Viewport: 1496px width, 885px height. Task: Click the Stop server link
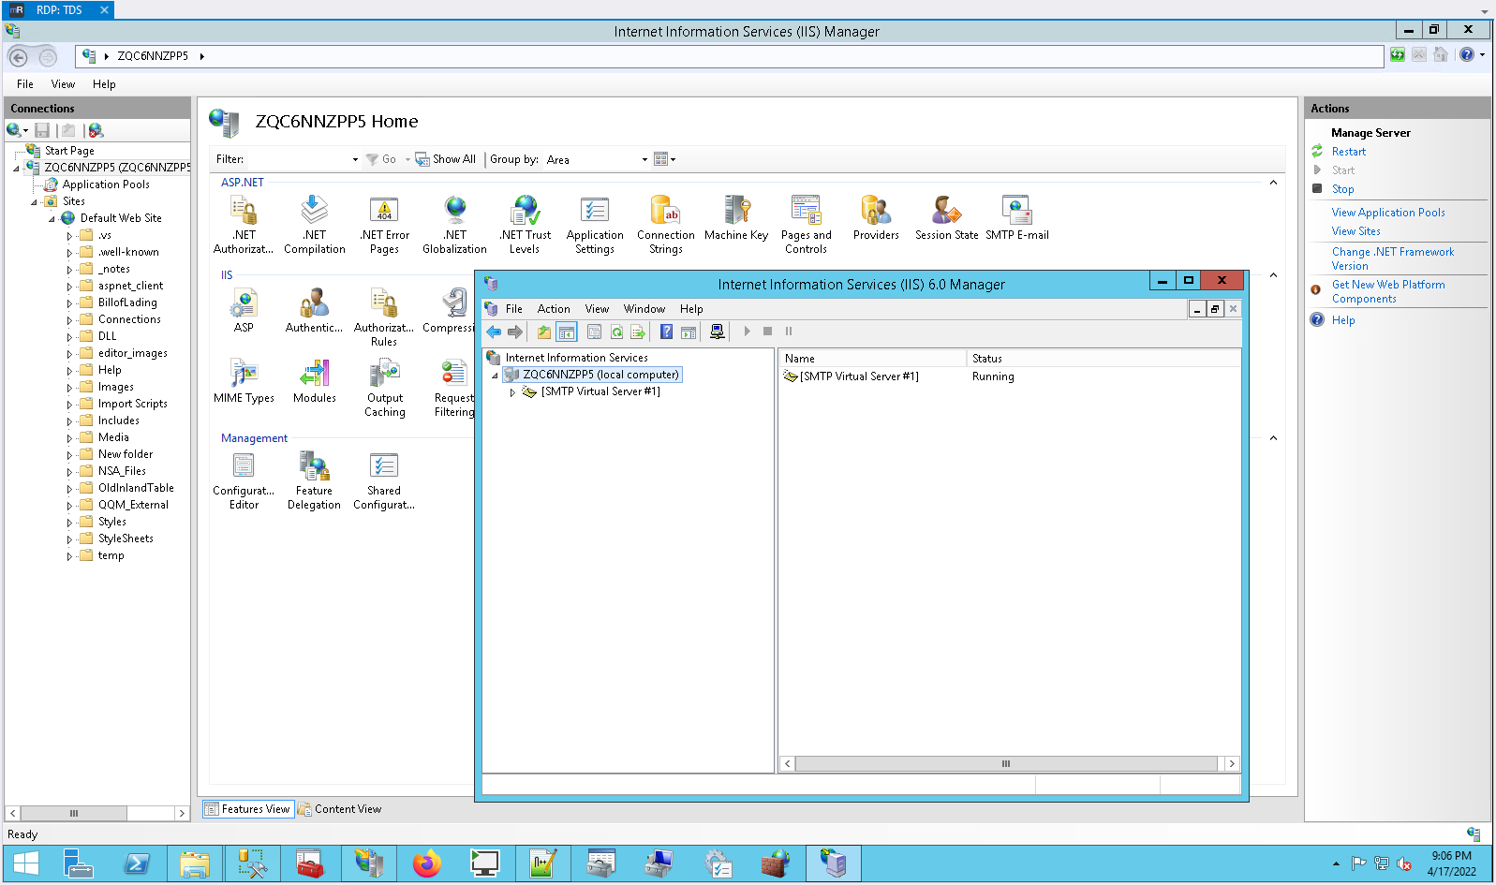[1342, 189]
